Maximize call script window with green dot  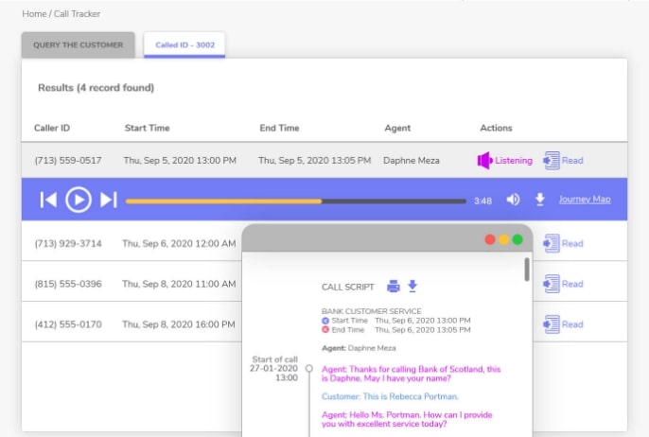pos(517,239)
